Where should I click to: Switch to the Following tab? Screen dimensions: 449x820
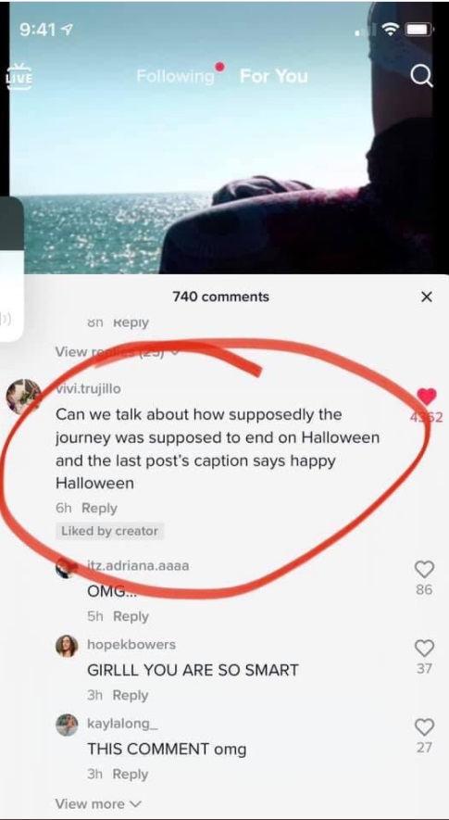coord(175,76)
